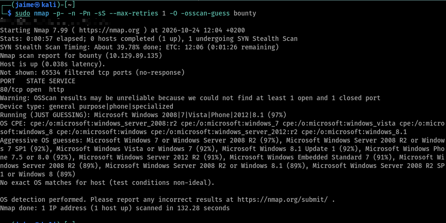This screenshot has height=223, width=446.
Task: Click the No exact OS matches line
Action: coord(107,183)
